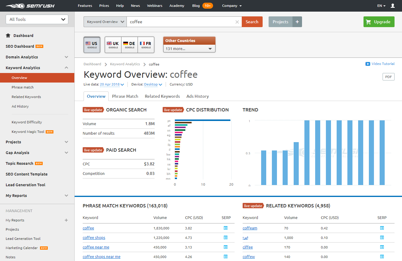Click the Dashboard home icon
Screen dimensions: 402x261
8,35
